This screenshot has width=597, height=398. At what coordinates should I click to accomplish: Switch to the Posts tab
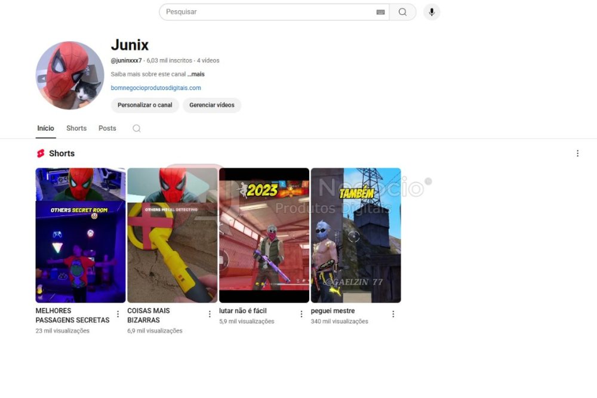pos(107,128)
